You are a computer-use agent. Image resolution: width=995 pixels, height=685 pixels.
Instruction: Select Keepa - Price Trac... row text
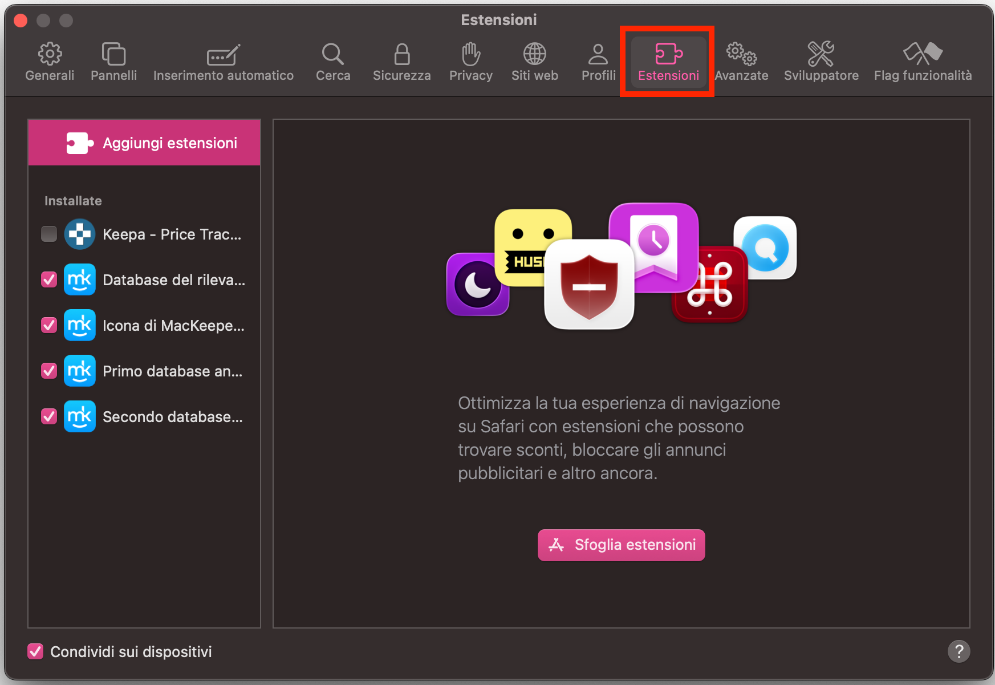pyautogui.click(x=172, y=234)
